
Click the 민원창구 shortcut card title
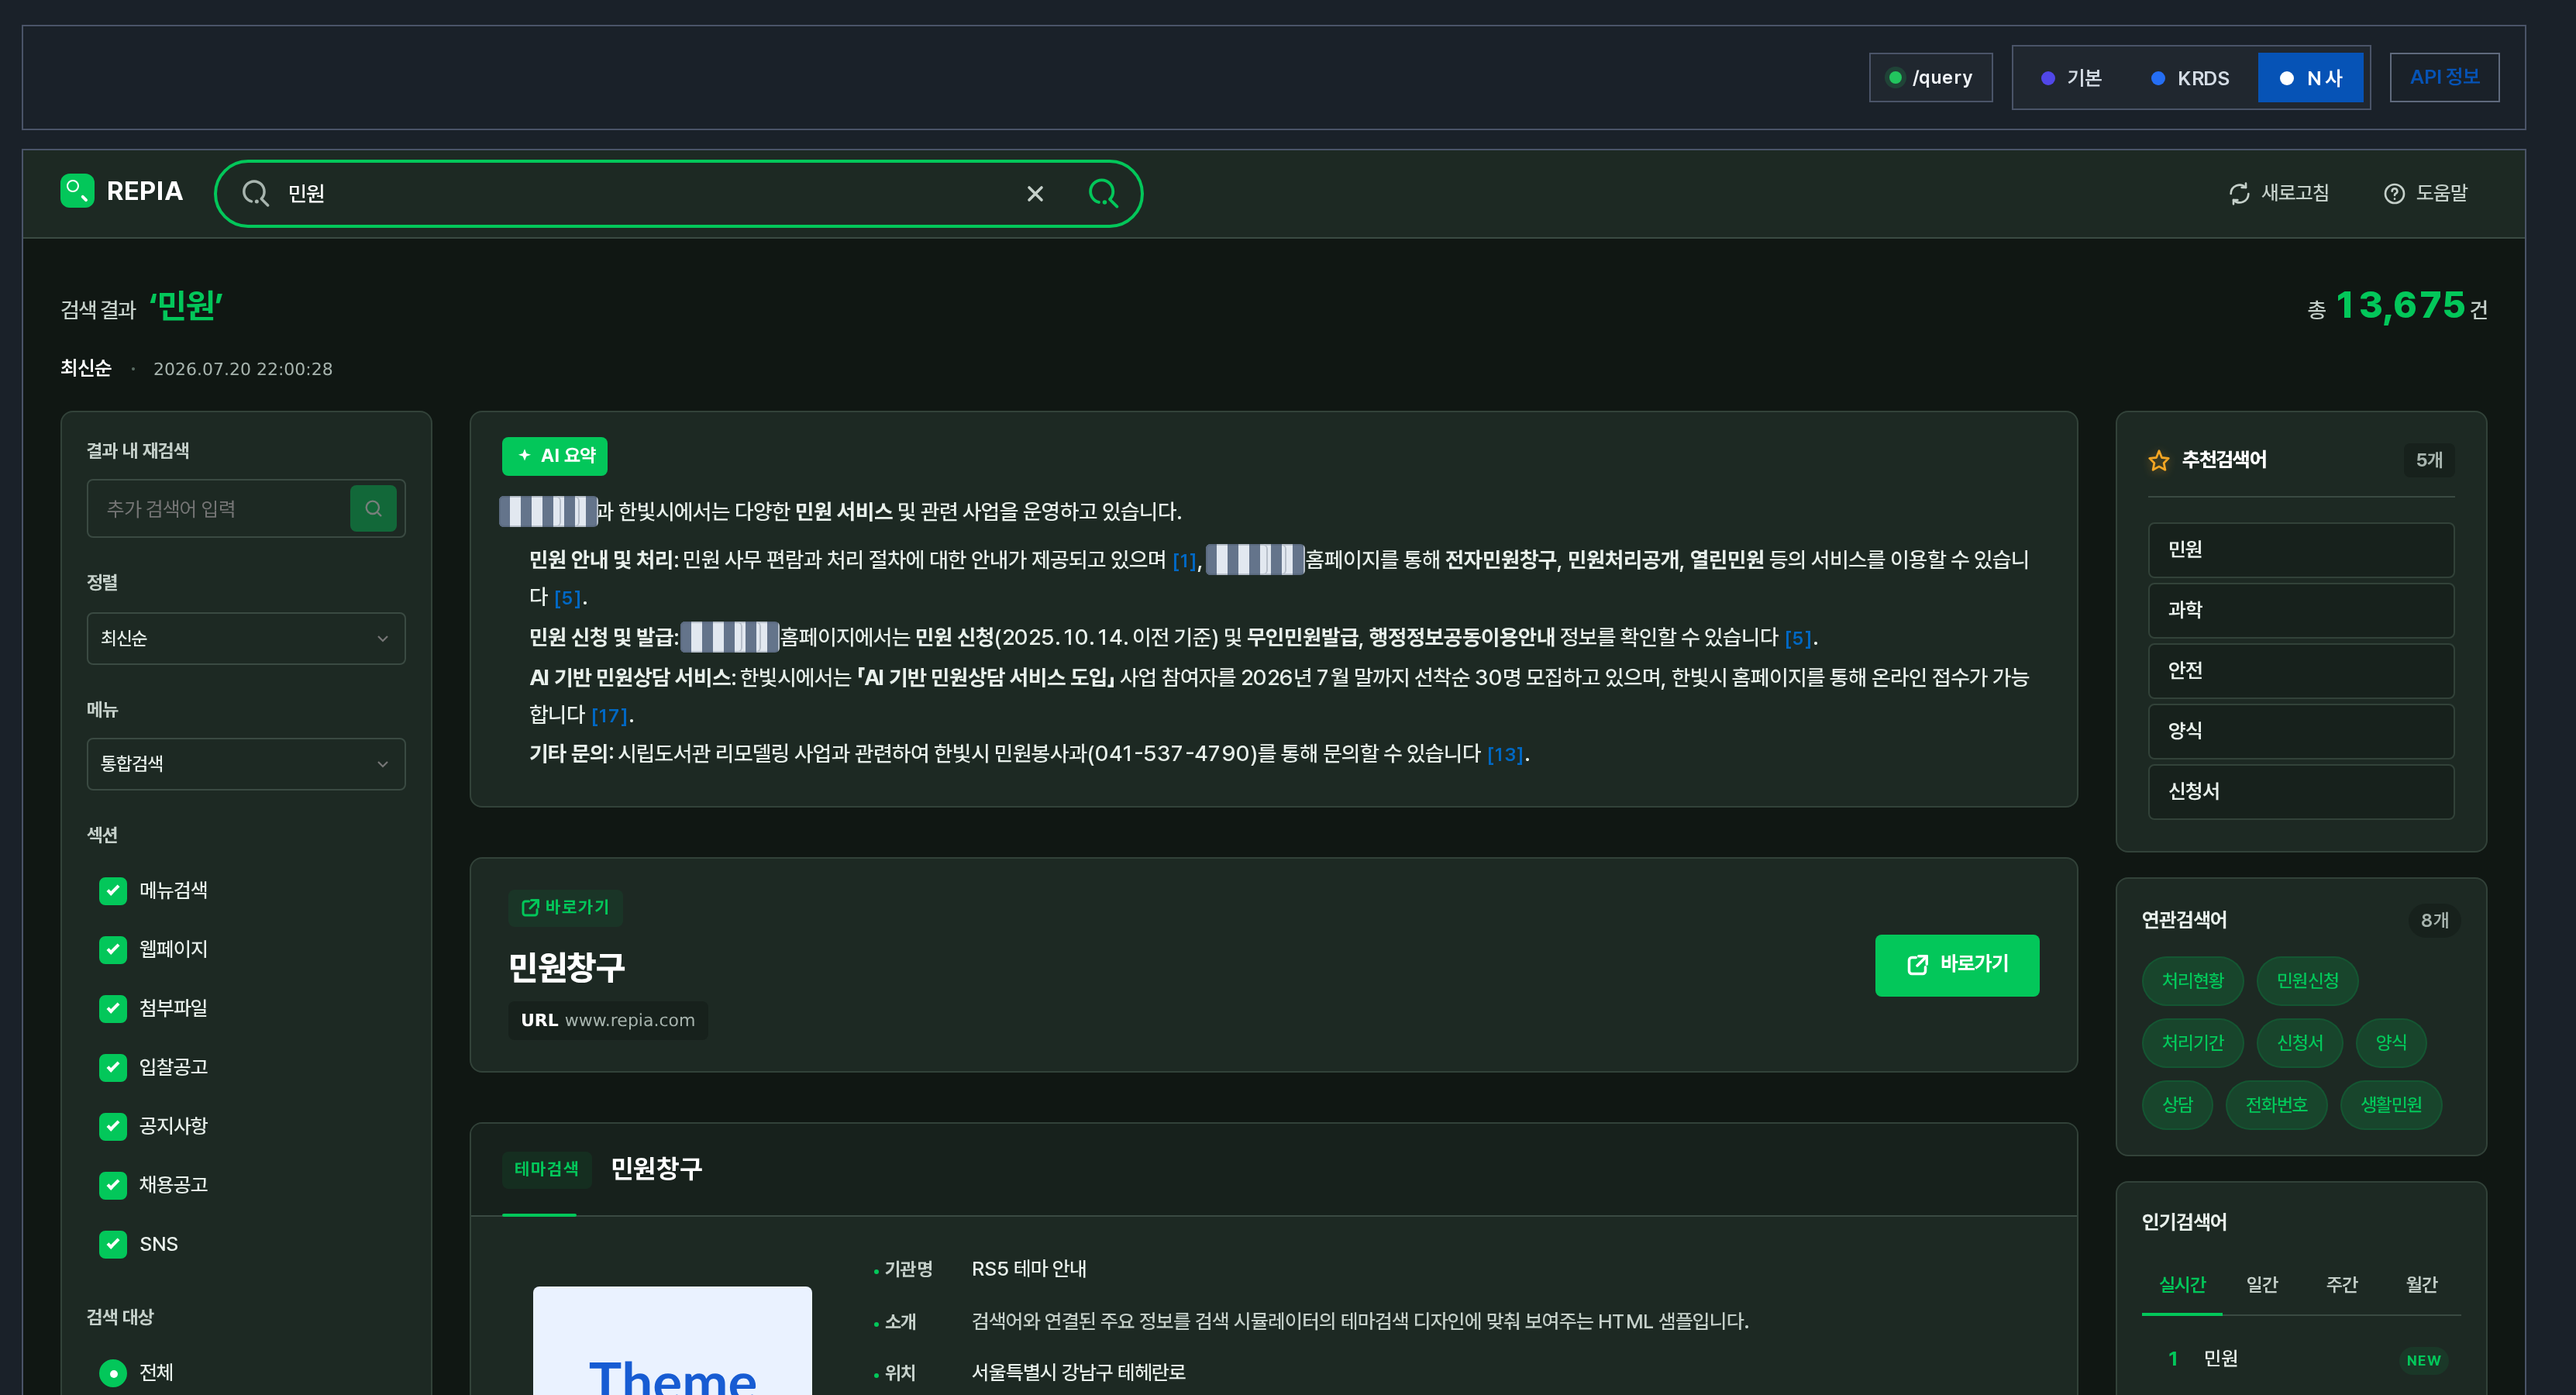(566, 967)
